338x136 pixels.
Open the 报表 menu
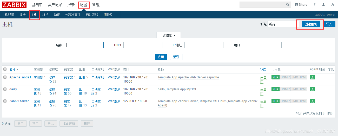click(71, 5)
